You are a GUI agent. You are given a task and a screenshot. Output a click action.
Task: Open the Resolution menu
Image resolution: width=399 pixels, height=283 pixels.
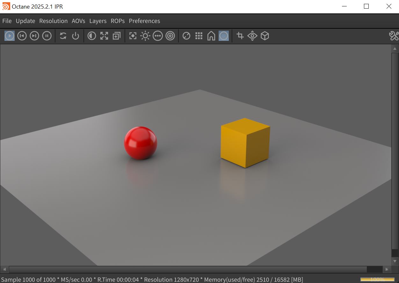click(53, 21)
